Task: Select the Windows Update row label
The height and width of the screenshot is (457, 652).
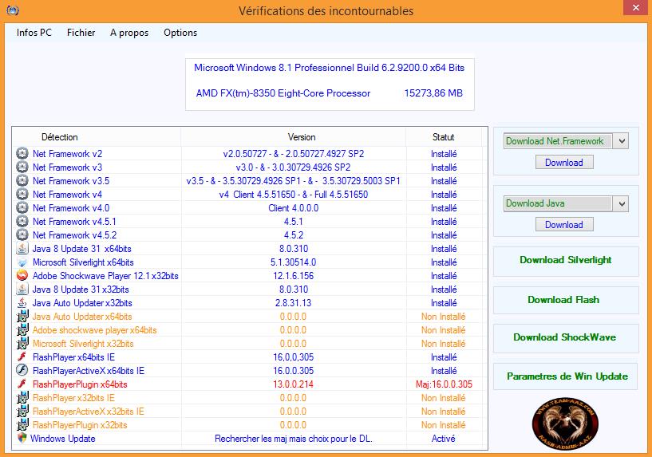Action: point(63,439)
